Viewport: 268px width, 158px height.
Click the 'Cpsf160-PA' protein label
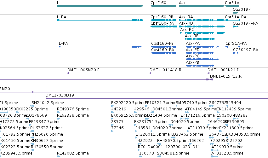(163, 50)
